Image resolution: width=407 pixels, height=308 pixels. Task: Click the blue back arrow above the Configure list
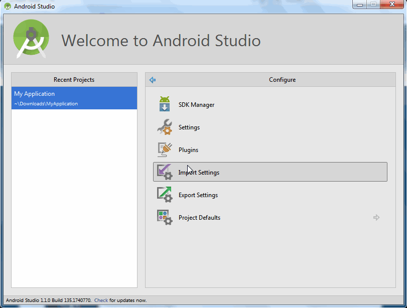pos(152,80)
